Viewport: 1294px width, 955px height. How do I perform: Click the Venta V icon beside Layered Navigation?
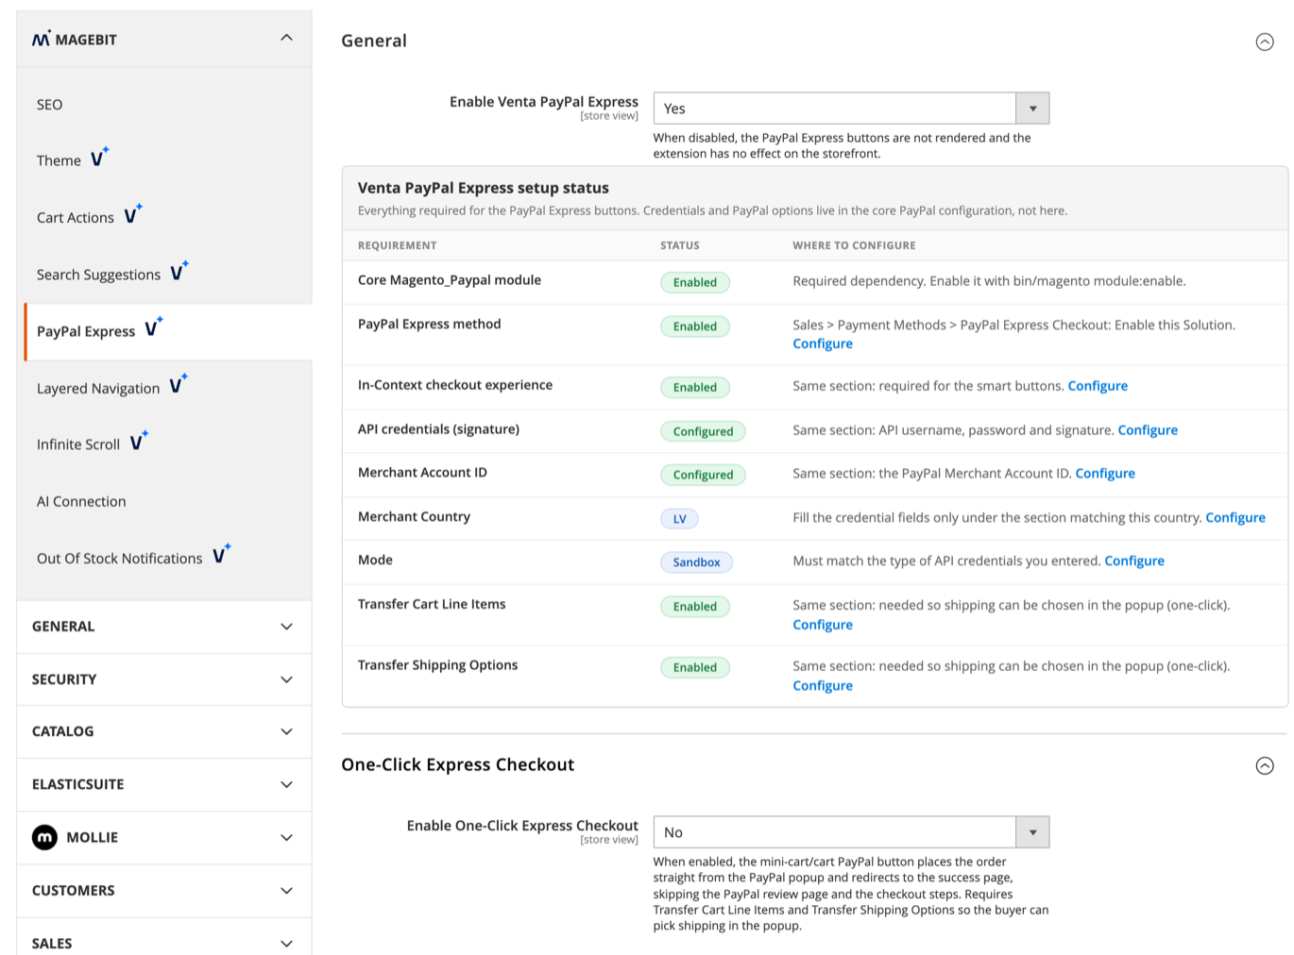179,385
